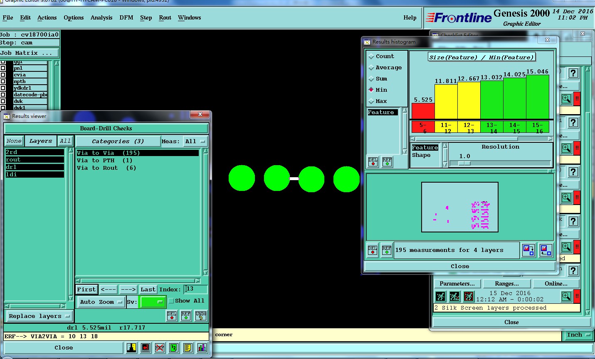Image resolution: width=595 pixels, height=359 pixels.
Task: Click red snapshot icon beside Results viewer Close
Action: (x=146, y=348)
